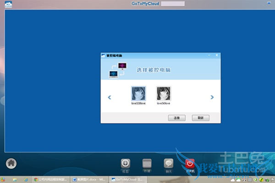Go to previous computers with left arrow
Screen dimensions: 275x183
click(x=110, y=97)
